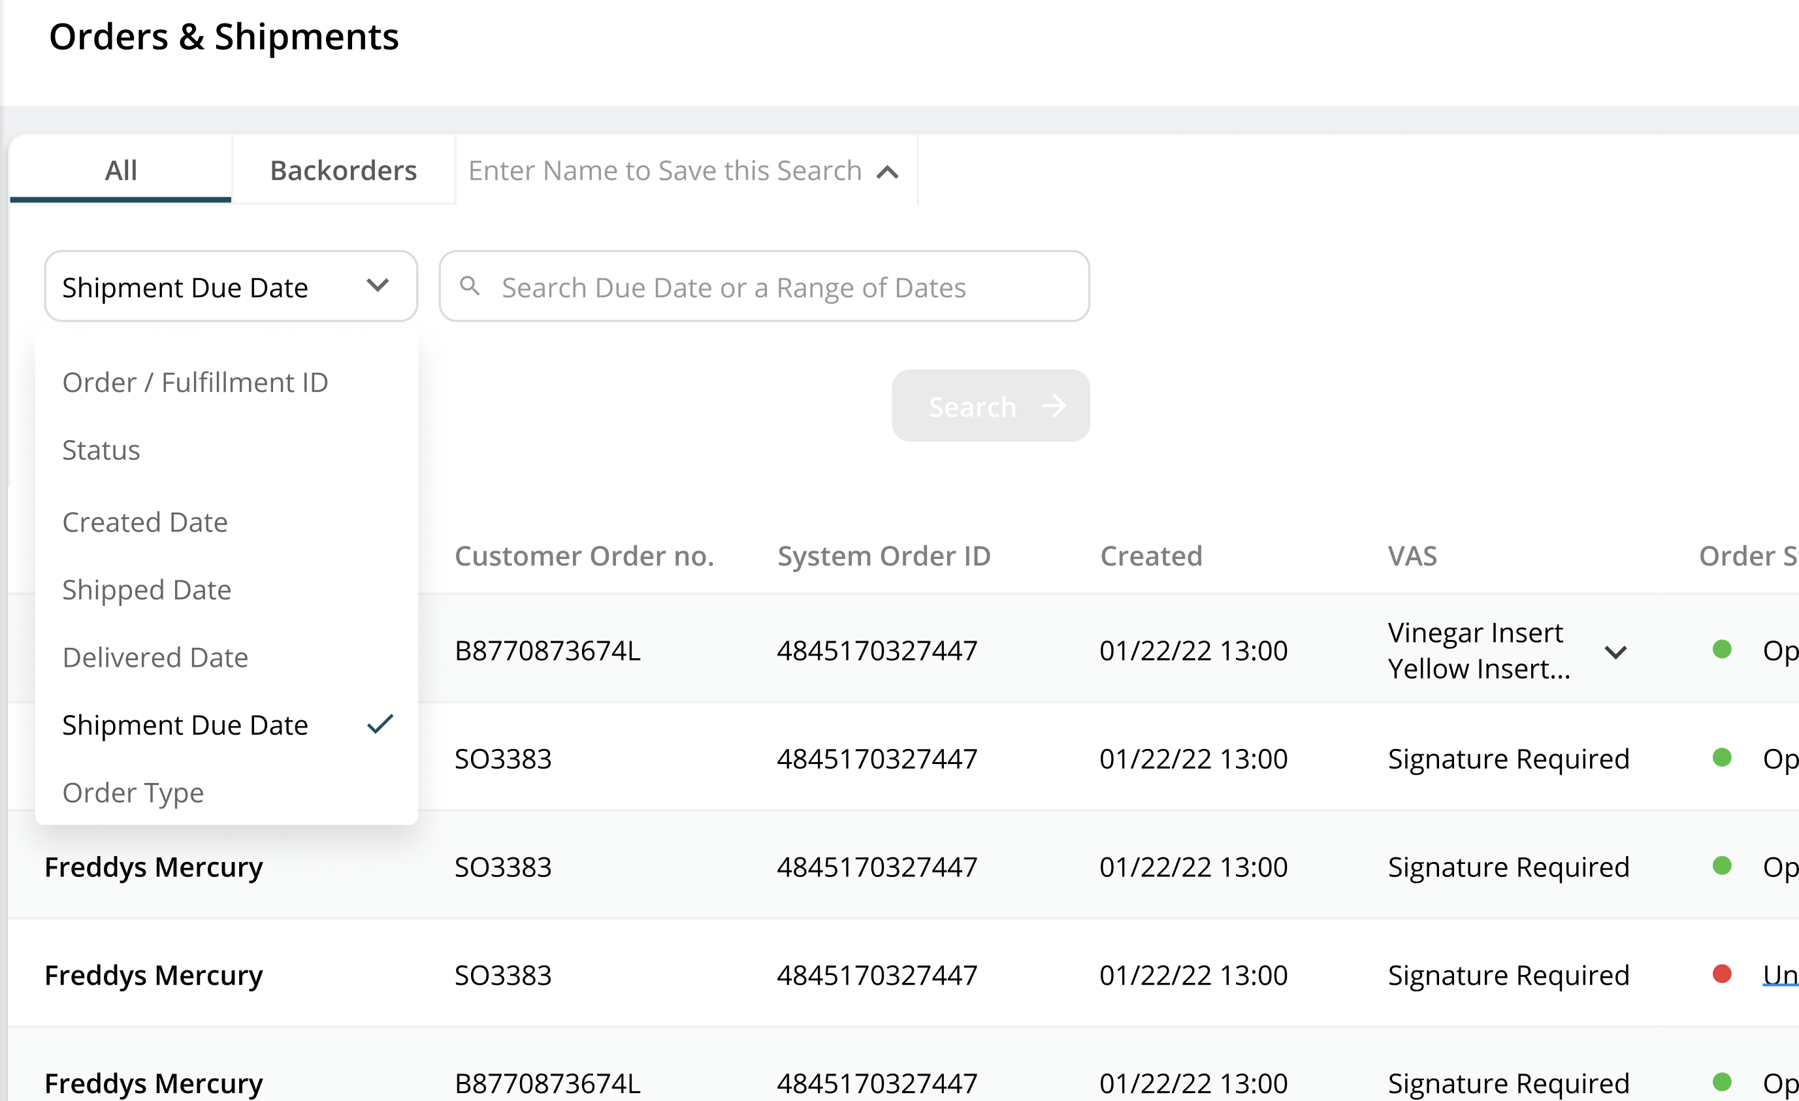Viewport: 1799px width, 1101px height.
Task: Select Order / Fulfillment ID option
Action: point(226,382)
